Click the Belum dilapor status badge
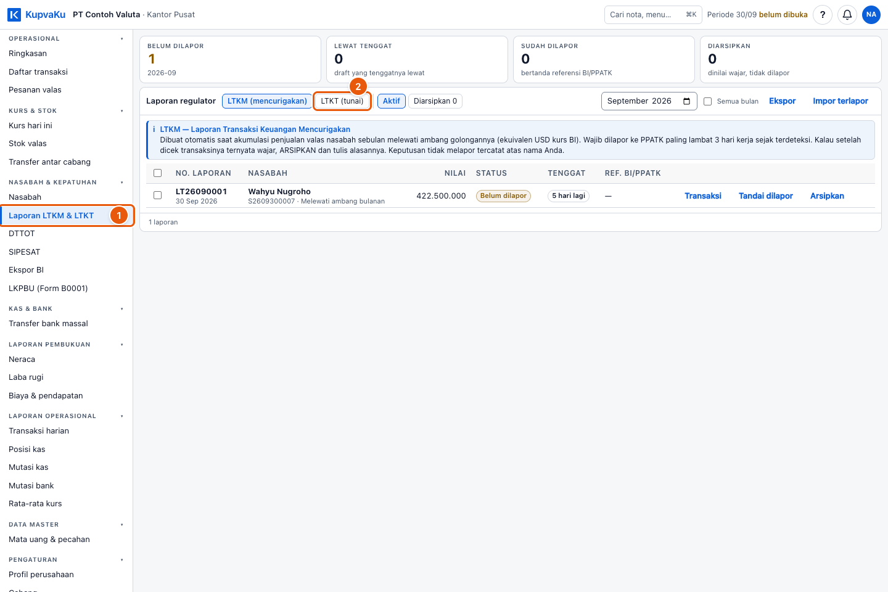Screen dimensions: 888x592 click(x=503, y=196)
